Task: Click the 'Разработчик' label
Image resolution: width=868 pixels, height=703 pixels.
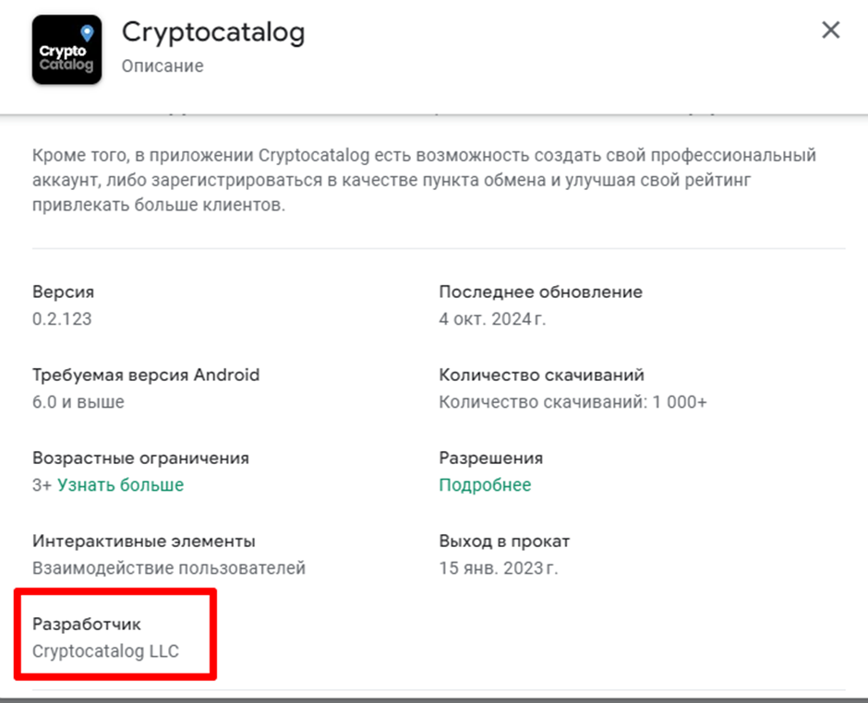Action: coord(87,625)
